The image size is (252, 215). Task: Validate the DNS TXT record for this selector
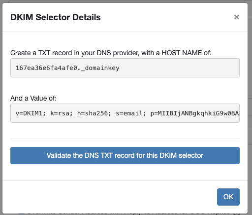125,155
